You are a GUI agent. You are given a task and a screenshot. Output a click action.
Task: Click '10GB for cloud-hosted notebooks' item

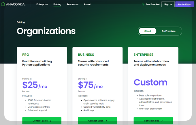(39, 102)
